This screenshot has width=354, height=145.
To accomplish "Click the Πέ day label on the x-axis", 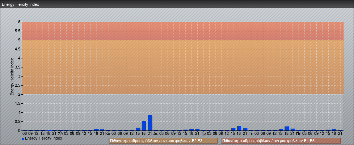I will coord(298,134).
